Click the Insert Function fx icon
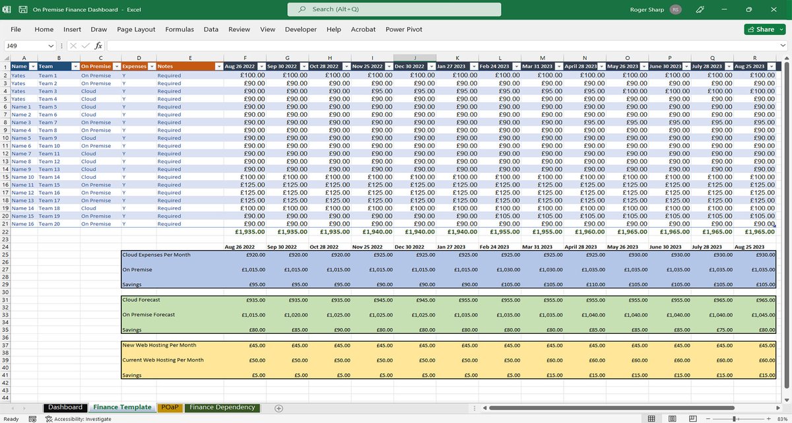Screen dimensions: 792x423 (x=99, y=46)
